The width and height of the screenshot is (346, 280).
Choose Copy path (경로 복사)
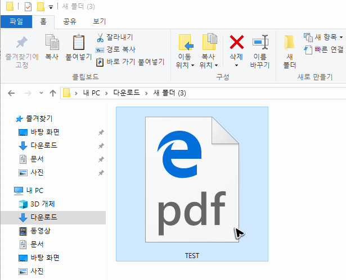tap(116, 50)
